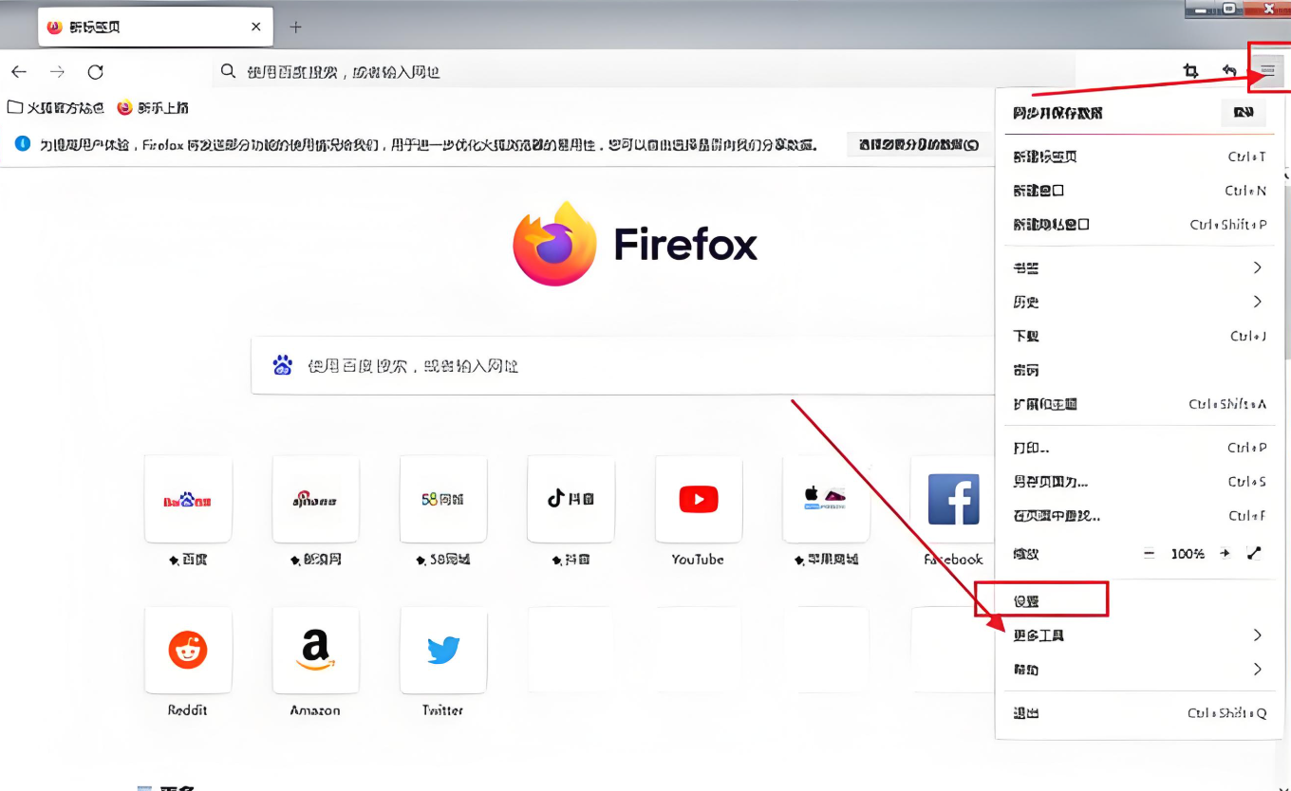This screenshot has height=791, width=1291.
Task: Expand the History submenu arrow
Action: pyautogui.click(x=1257, y=302)
